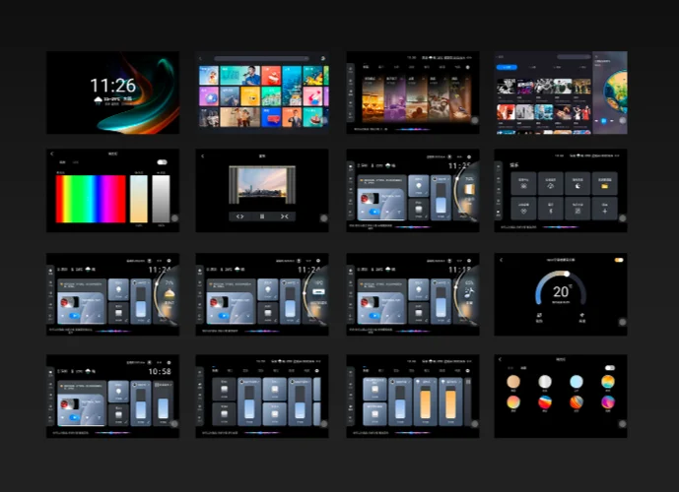This screenshot has height=492, width=679.
Task: Click the rainbow hue spectrum bar
Action: [91, 199]
